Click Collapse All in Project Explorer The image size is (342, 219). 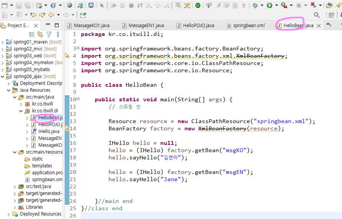[x=31, y=34]
